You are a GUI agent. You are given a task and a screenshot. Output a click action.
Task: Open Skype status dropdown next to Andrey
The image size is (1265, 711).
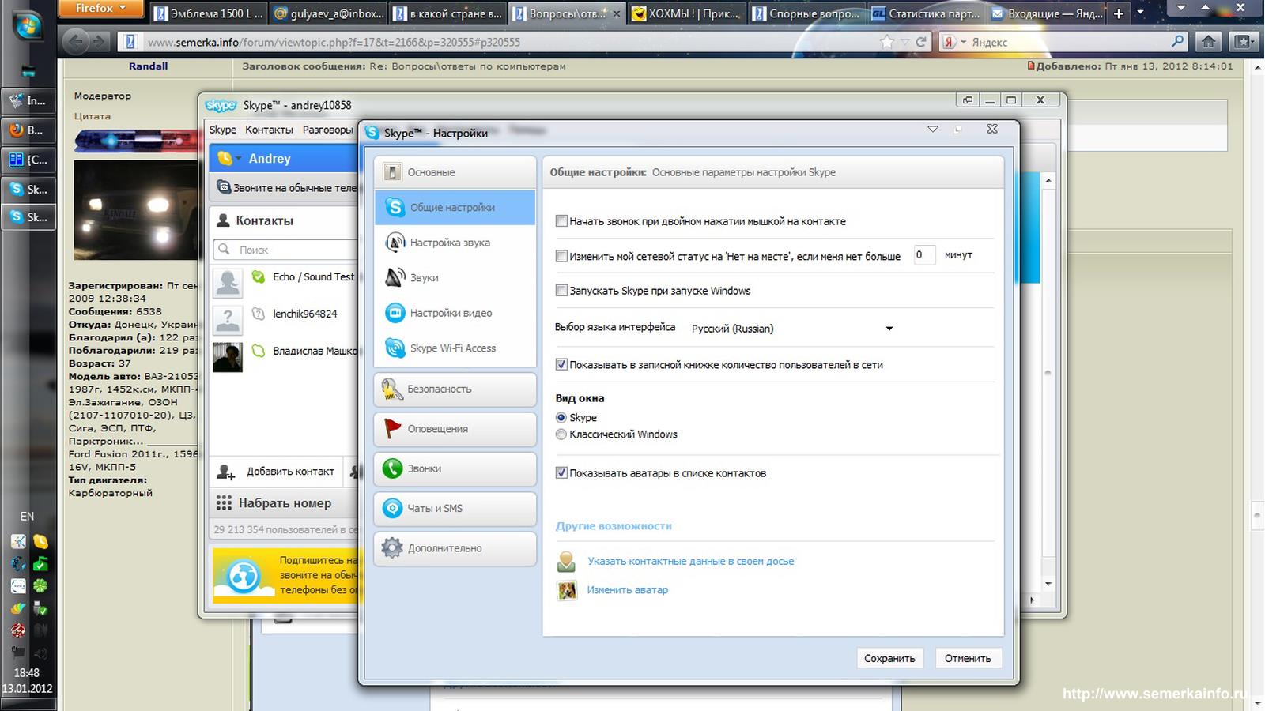tap(238, 159)
